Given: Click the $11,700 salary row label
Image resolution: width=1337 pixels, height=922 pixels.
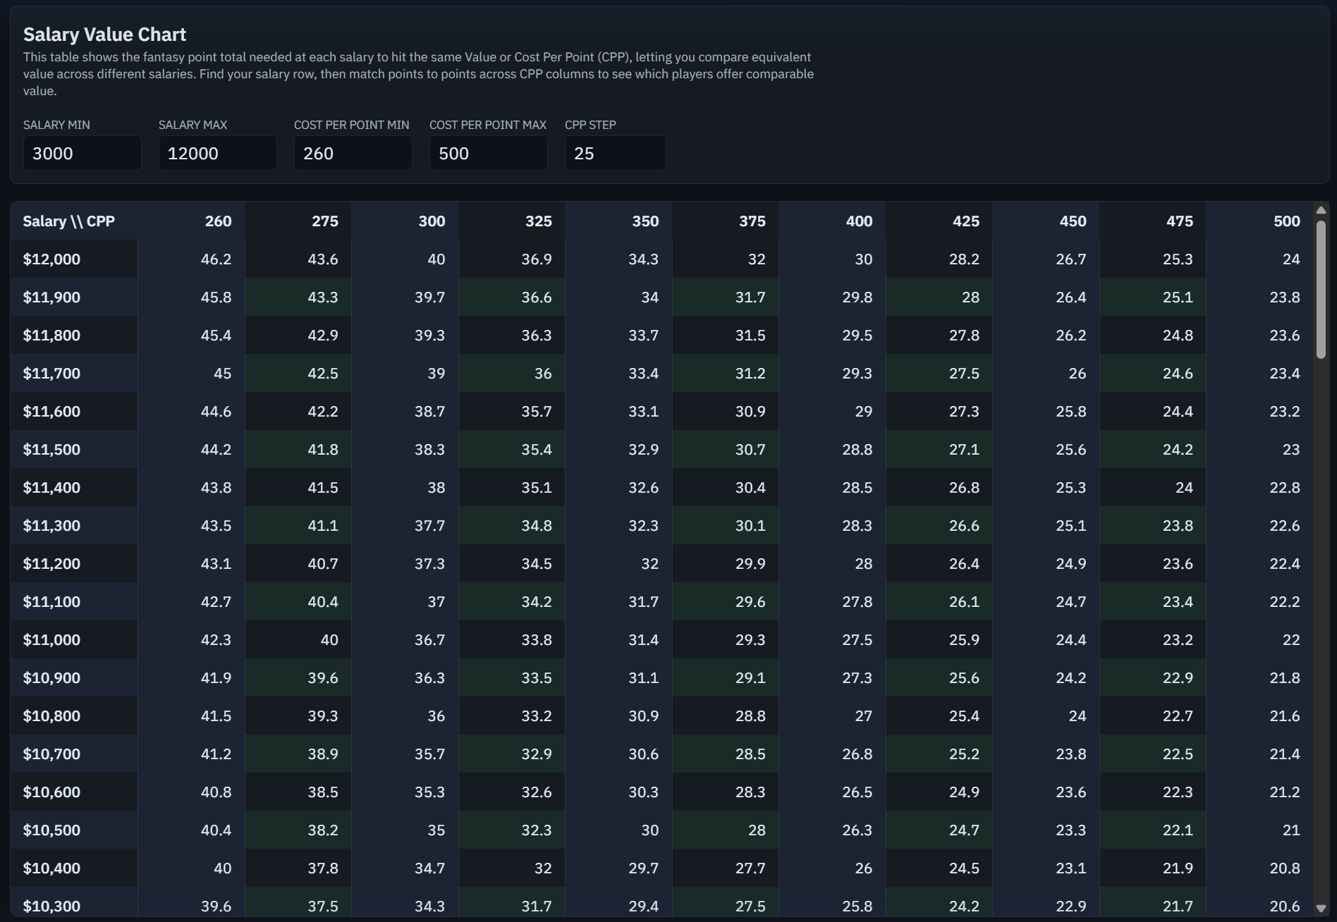Looking at the screenshot, I should 74,373.
